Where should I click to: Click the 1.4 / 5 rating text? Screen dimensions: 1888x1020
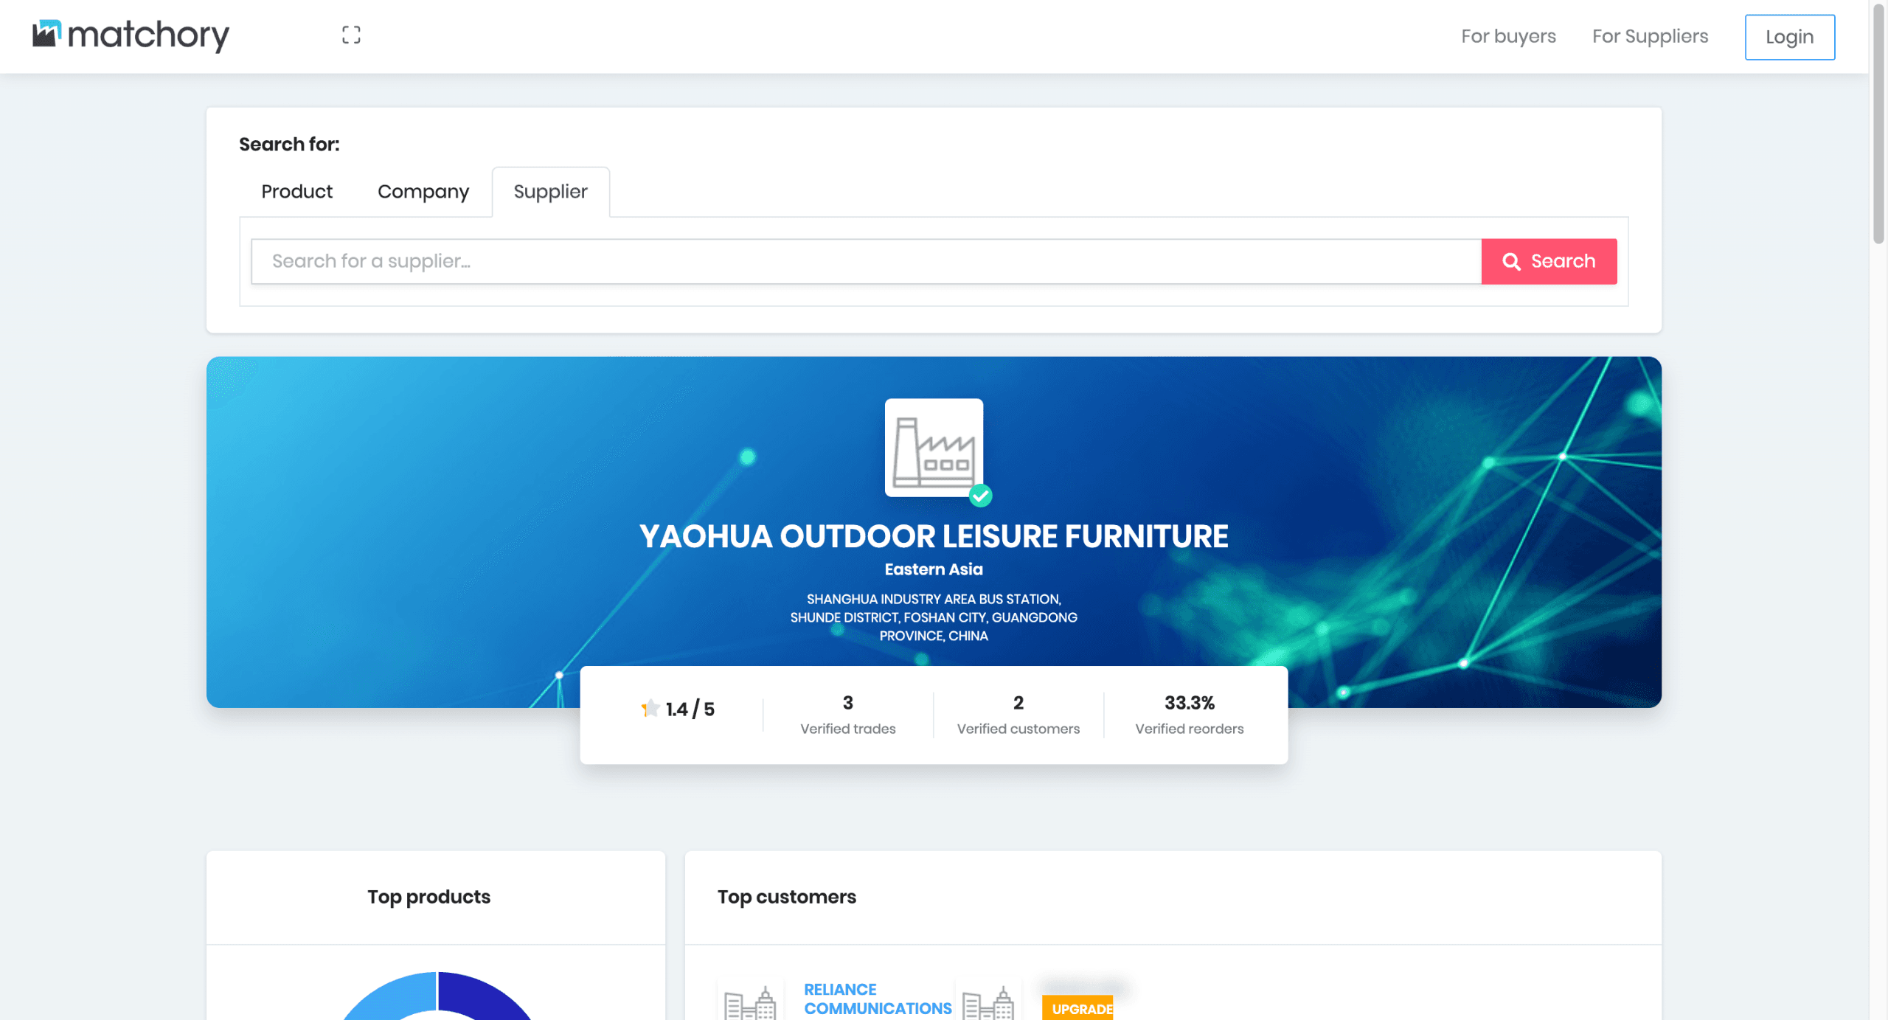tap(690, 709)
